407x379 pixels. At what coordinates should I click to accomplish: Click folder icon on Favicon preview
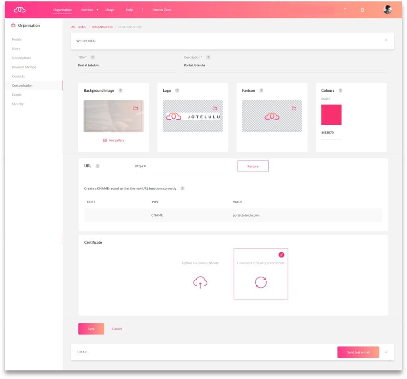294,108
